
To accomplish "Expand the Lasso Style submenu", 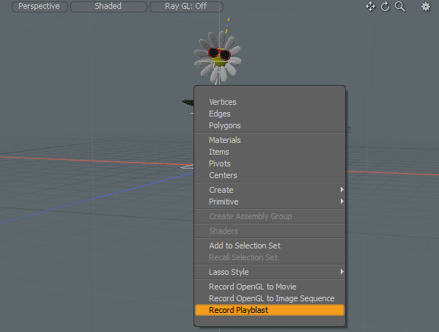I will pos(270,272).
